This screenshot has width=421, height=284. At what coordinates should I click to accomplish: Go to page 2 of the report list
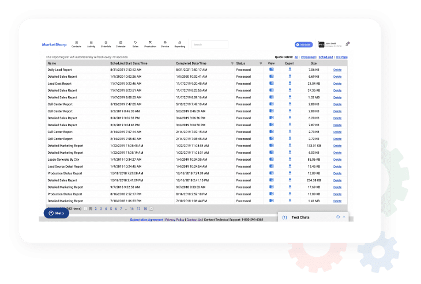tap(96, 209)
